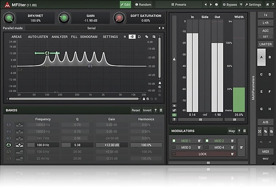
Task: Open the Analyzer tab in the graph
Action: pyautogui.click(x=59, y=37)
